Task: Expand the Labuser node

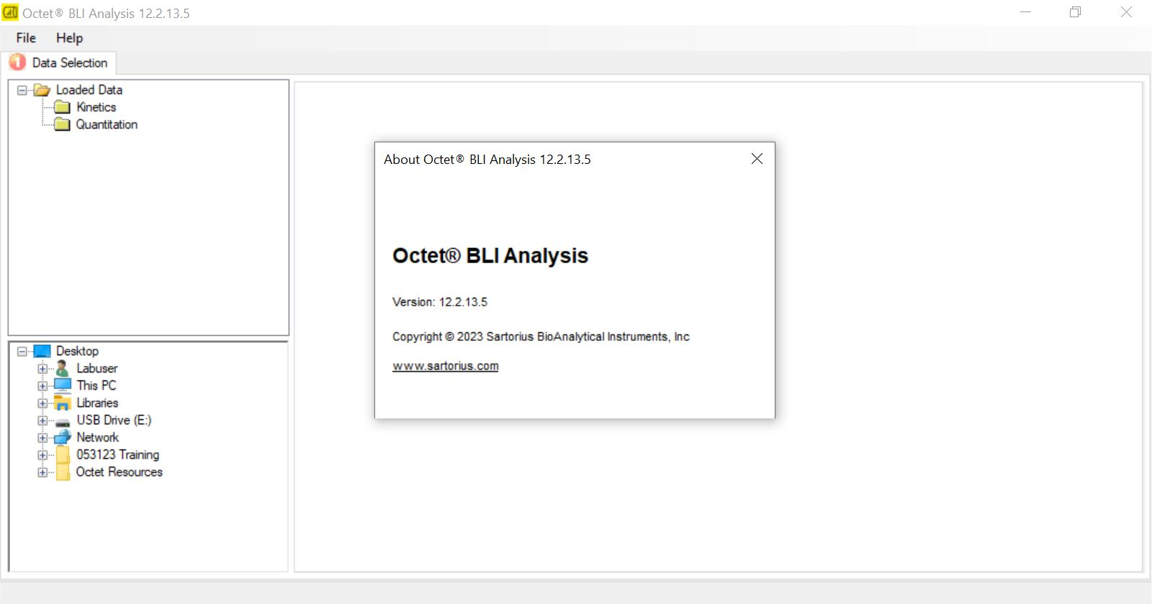Action: point(42,369)
